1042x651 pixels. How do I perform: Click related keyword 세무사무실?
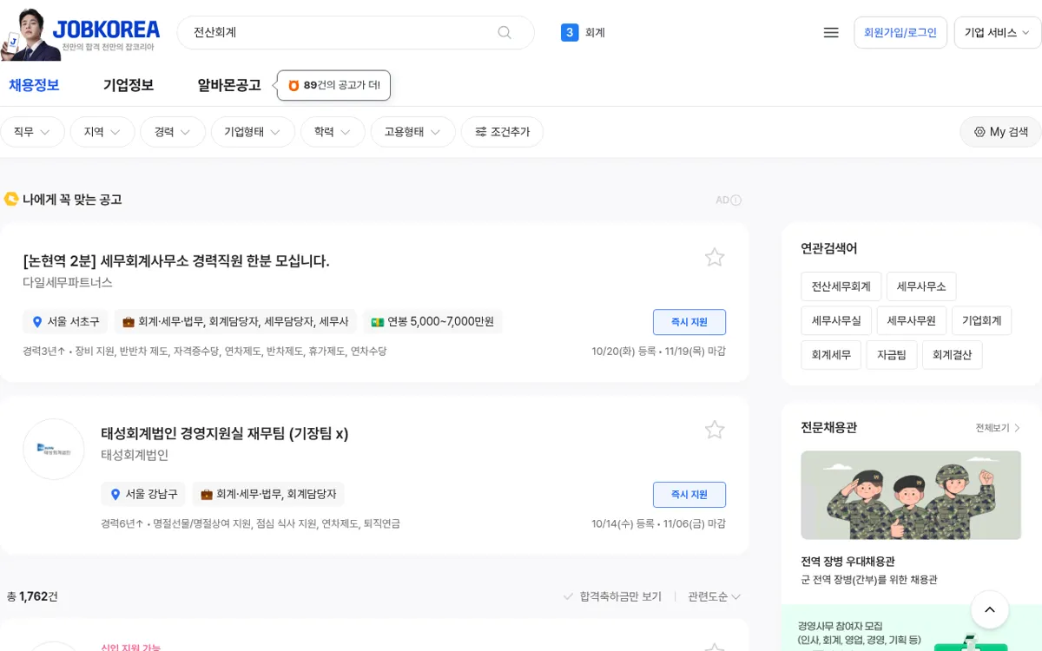tap(836, 320)
